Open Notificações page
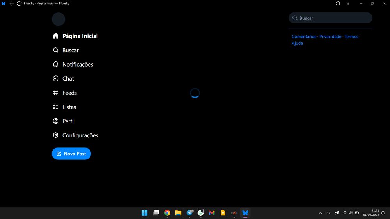This screenshot has width=390, height=219. [x=73, y=64]
